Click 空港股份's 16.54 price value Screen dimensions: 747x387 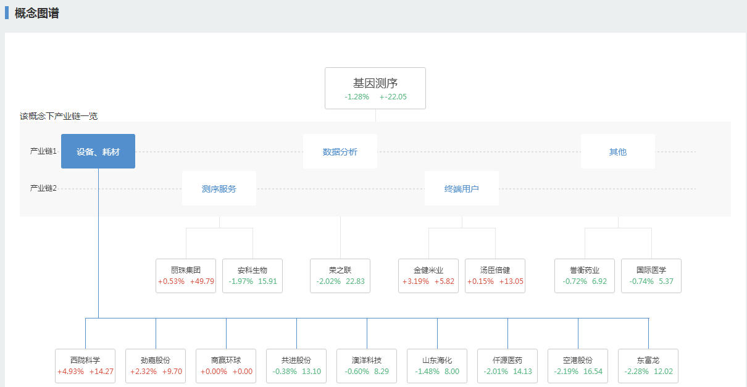click(592, 372)
